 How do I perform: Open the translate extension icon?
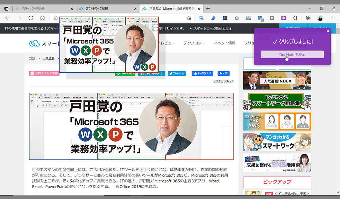(202, 18)
